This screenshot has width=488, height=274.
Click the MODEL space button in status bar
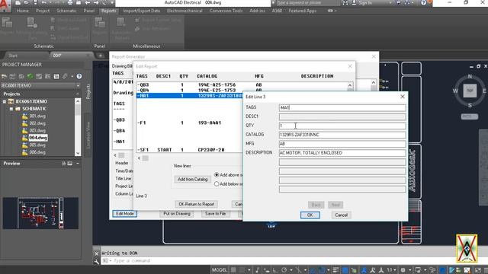[x=219, y=270]
